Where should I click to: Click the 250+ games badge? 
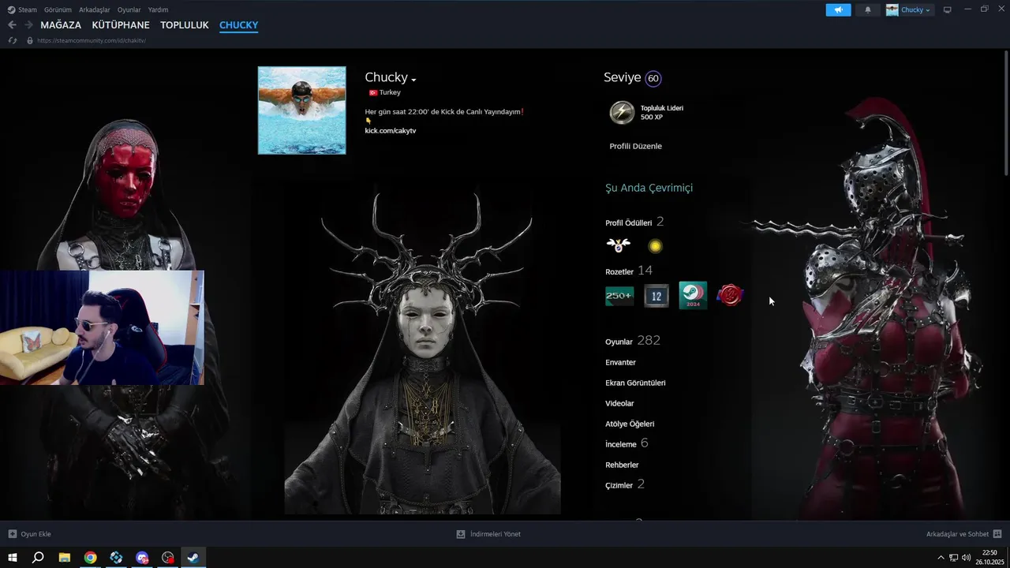point(619,296)
